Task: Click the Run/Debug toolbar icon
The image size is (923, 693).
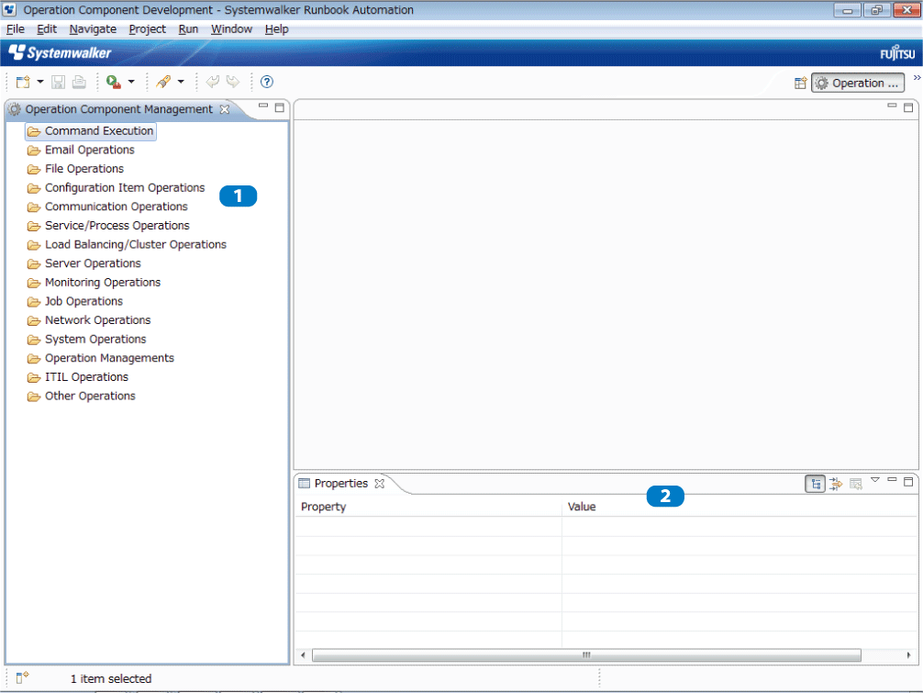Action: click(113, 82)
